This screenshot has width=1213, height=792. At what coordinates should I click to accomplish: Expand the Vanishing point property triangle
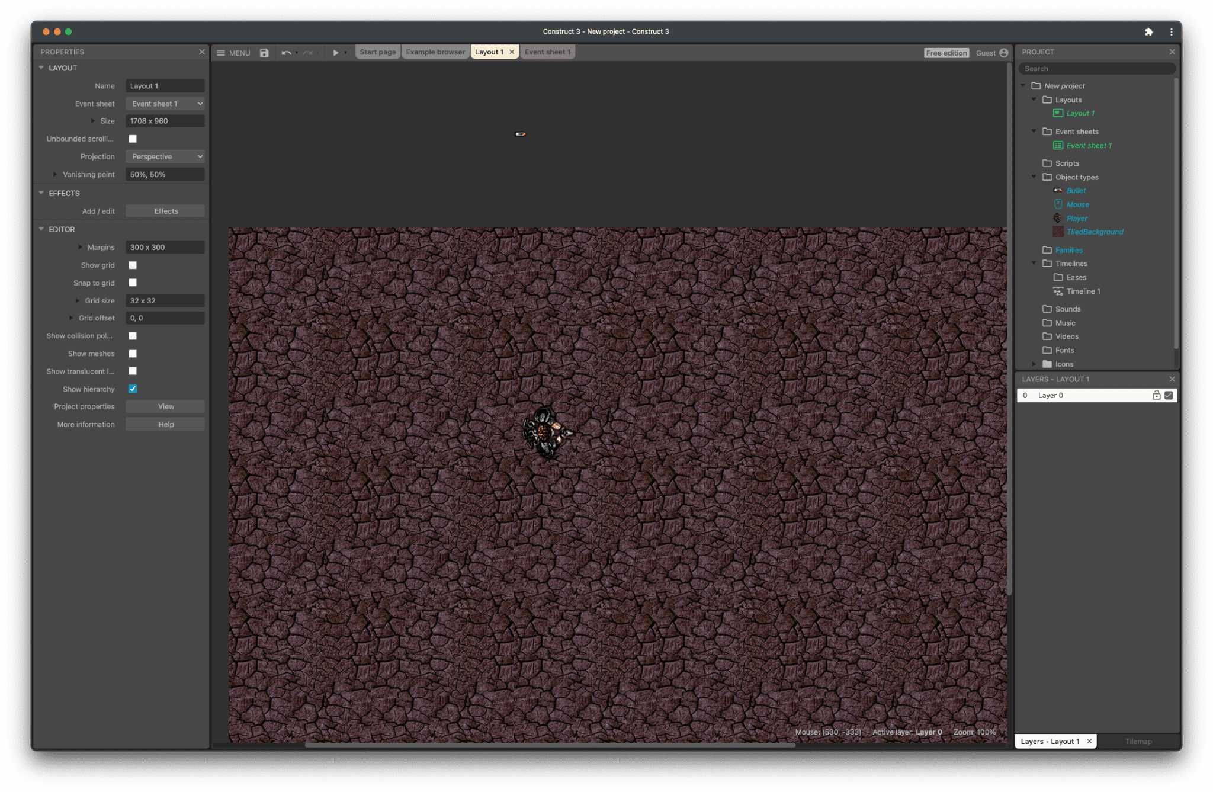pos(55,174)
